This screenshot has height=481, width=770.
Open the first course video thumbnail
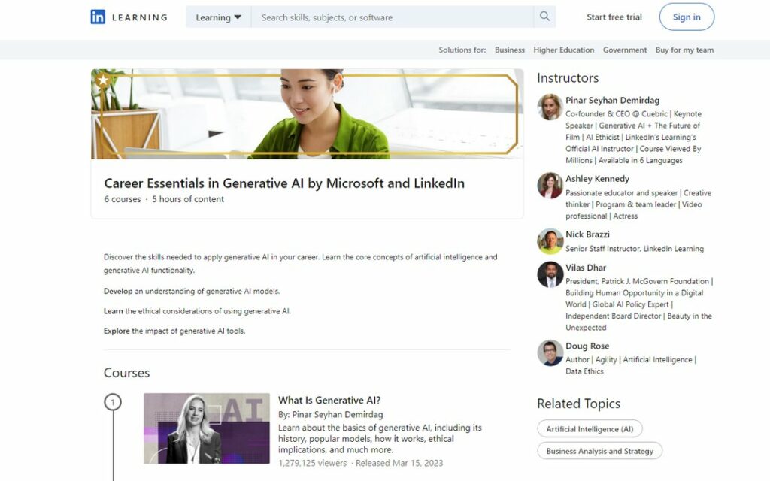pos(206,428)
